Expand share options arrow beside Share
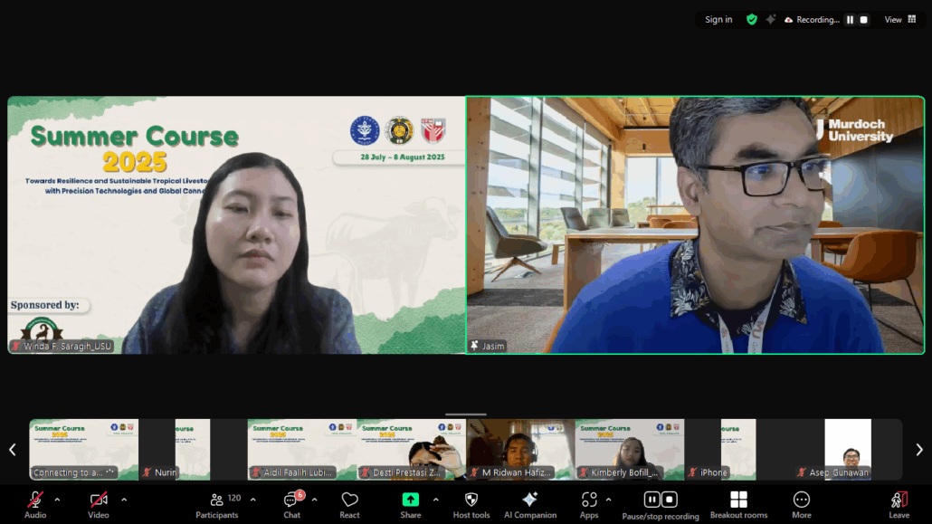Viewport: 932px width, 524px height. pyautogui.click(x=435, y=500)
